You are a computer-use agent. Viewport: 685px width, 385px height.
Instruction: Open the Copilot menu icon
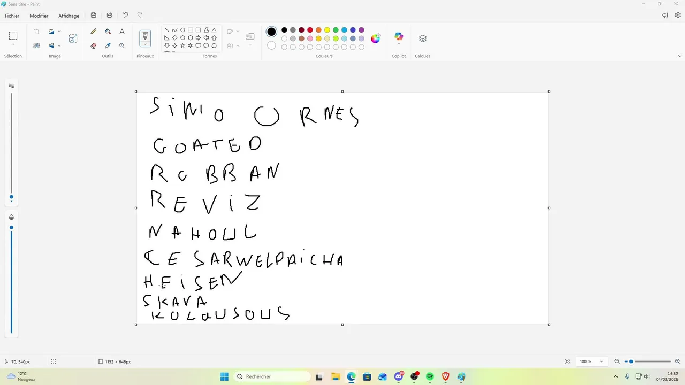[399, 36]
